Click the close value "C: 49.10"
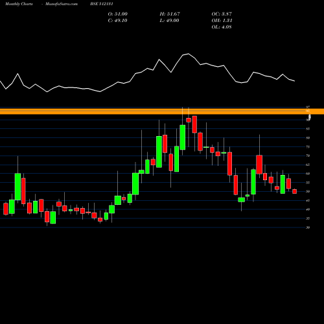Image resolution: width=324 pixels, height=324 pixels. pyautogui.click(x=117, y=21)
